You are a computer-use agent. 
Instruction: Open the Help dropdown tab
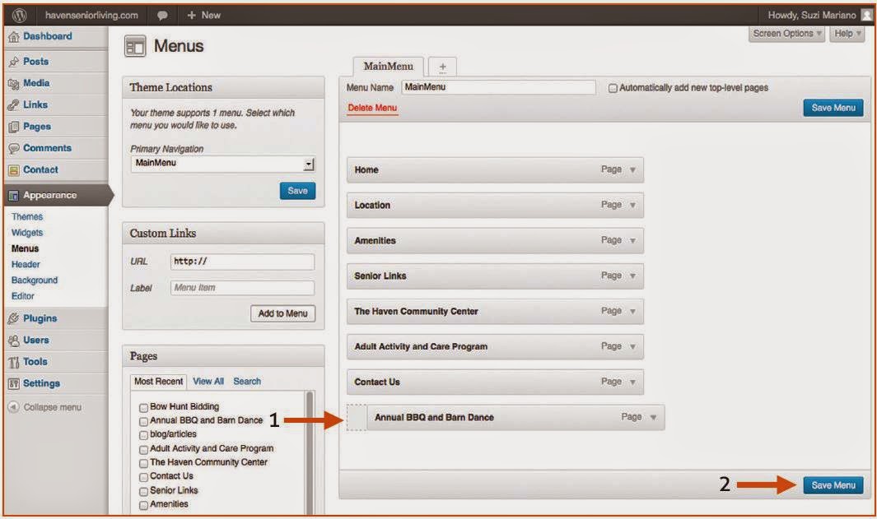pos(847,34)
